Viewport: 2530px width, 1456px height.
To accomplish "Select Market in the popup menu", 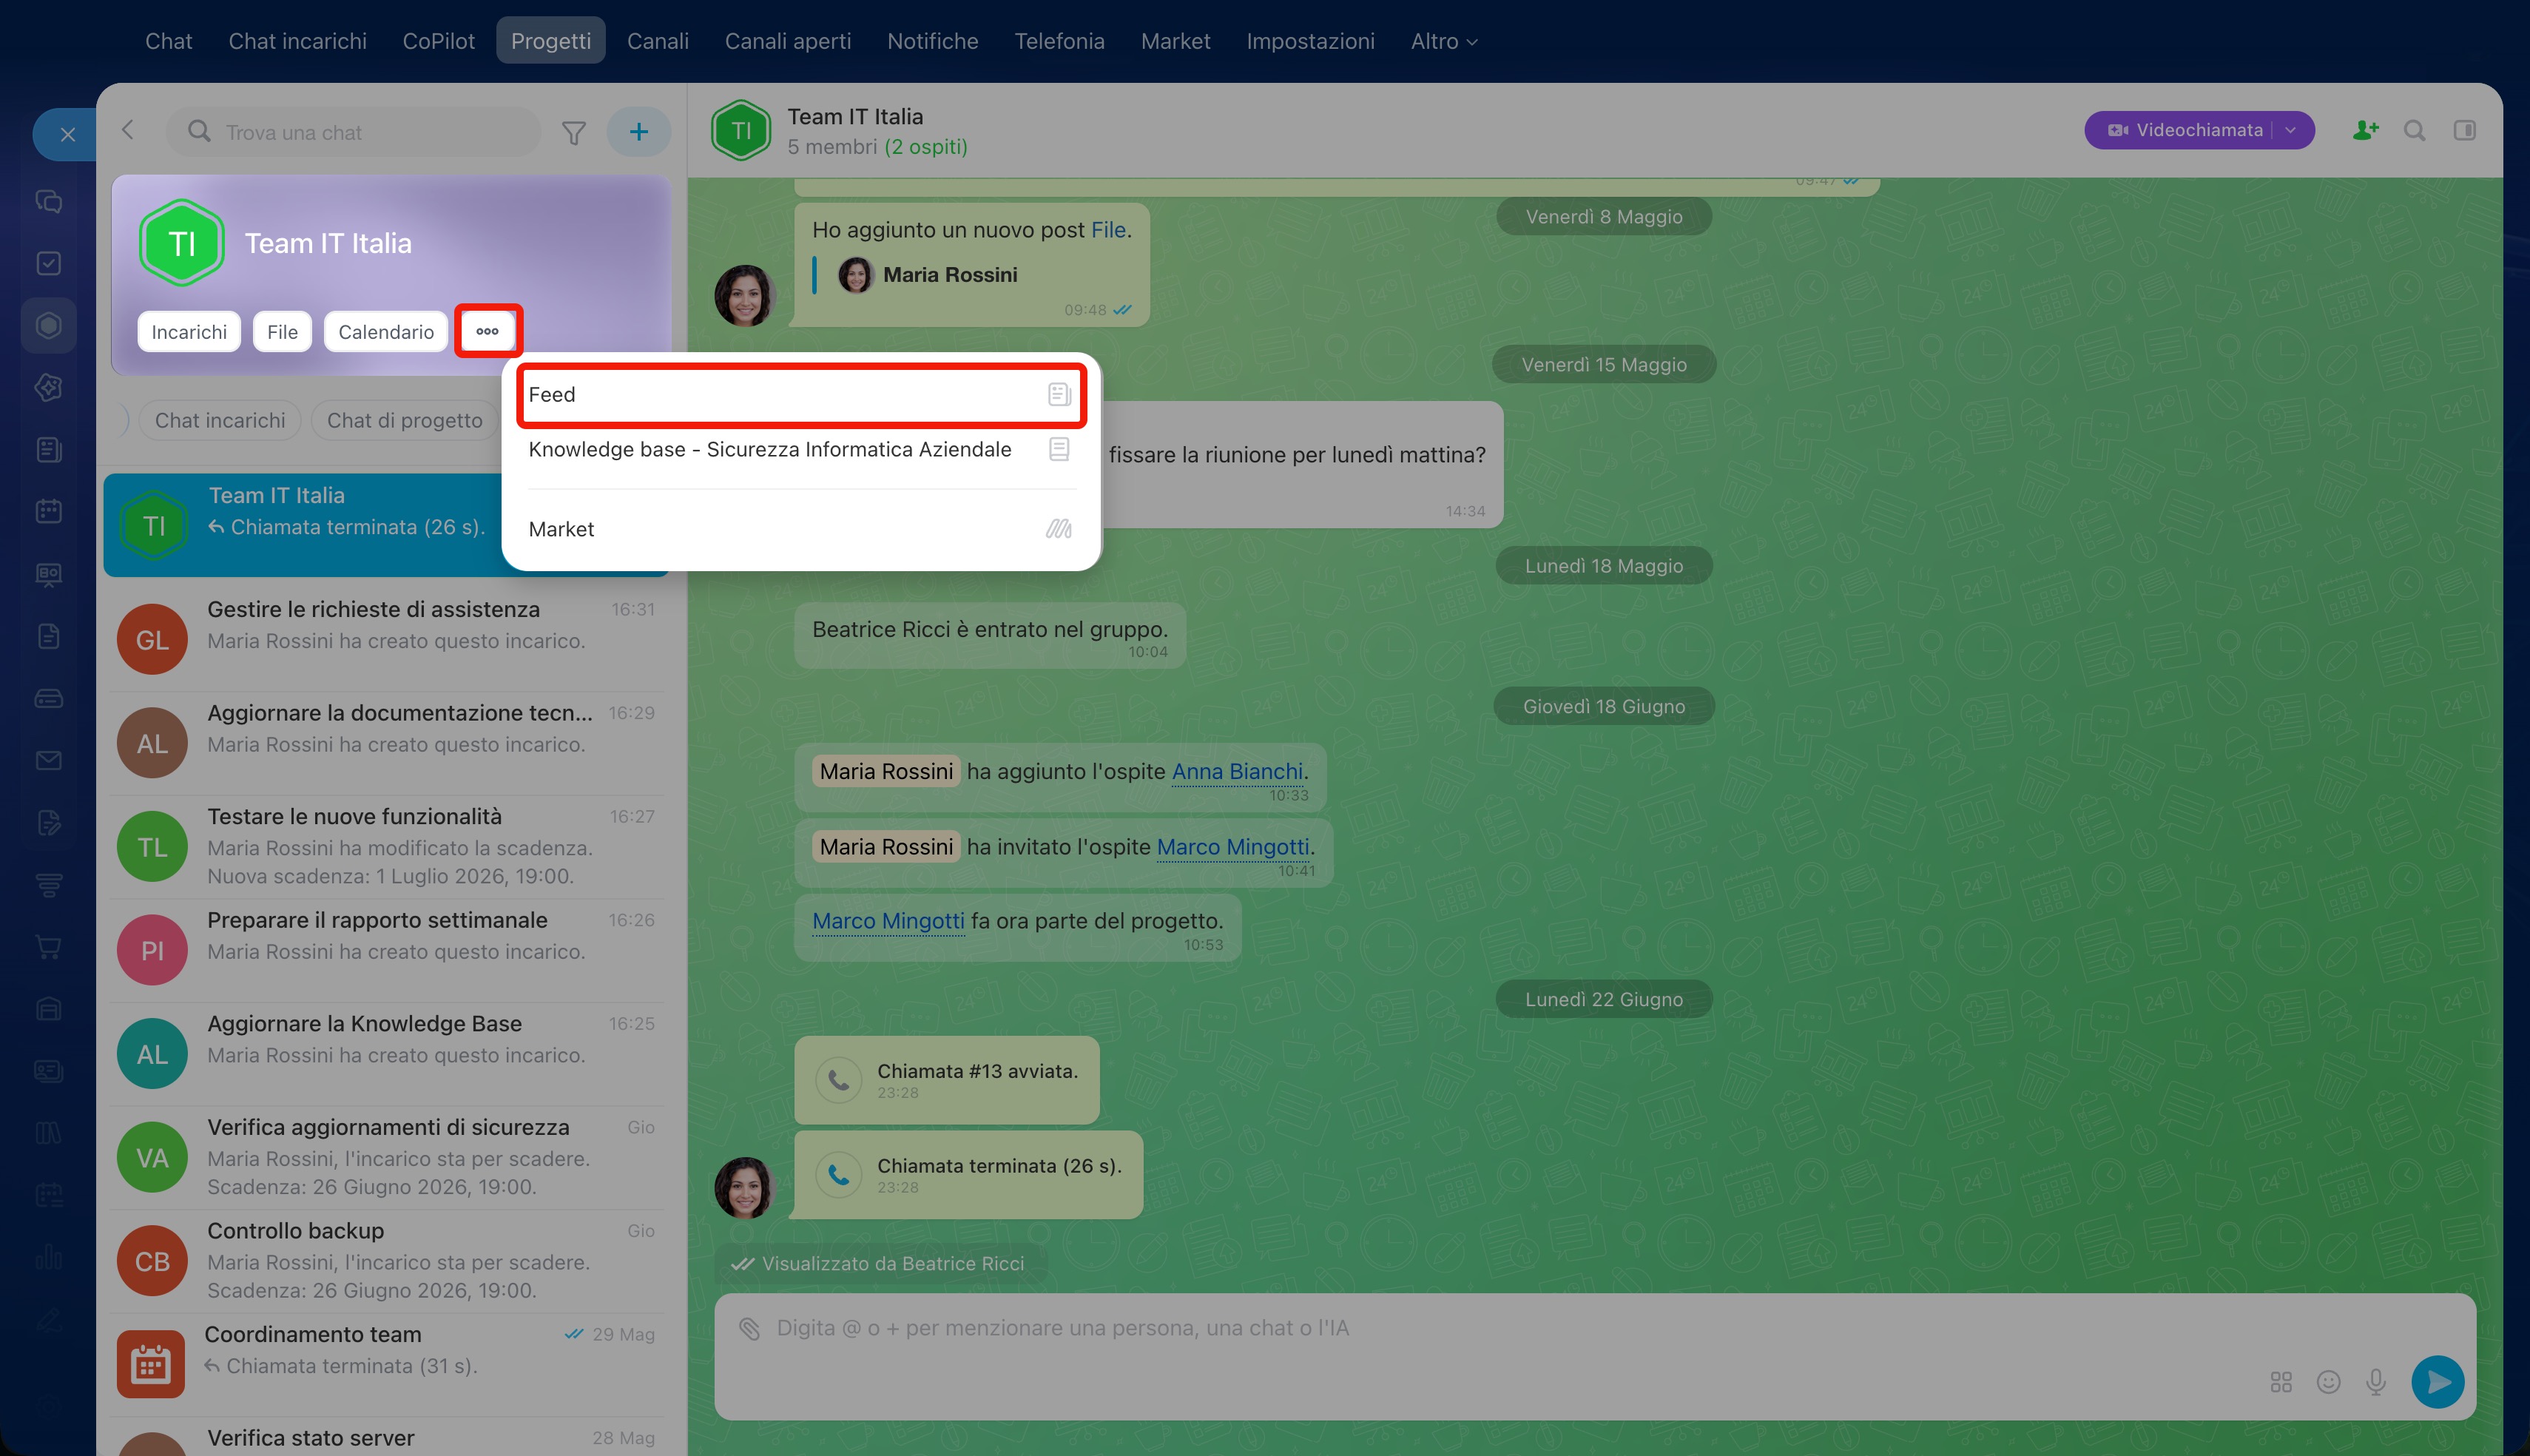I will 800,529.
